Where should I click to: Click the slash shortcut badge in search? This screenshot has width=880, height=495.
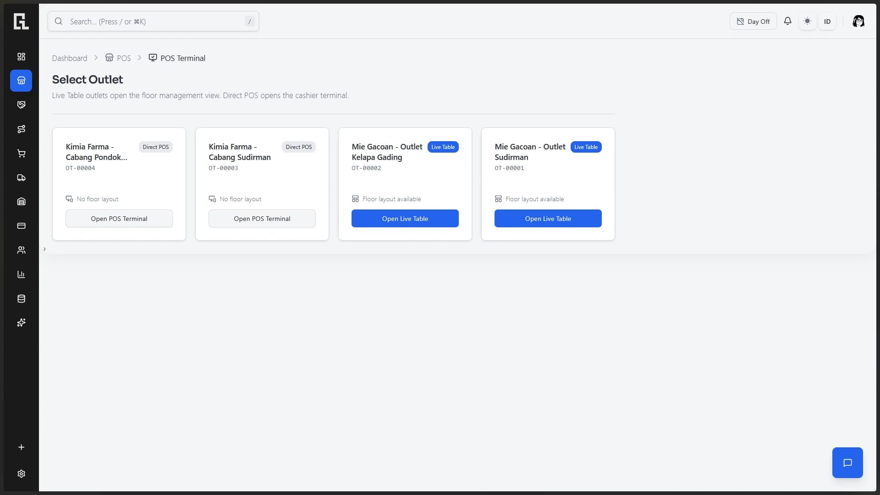[250, 21]
